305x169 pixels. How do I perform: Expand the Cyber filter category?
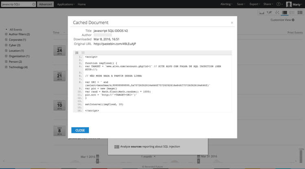6,45
